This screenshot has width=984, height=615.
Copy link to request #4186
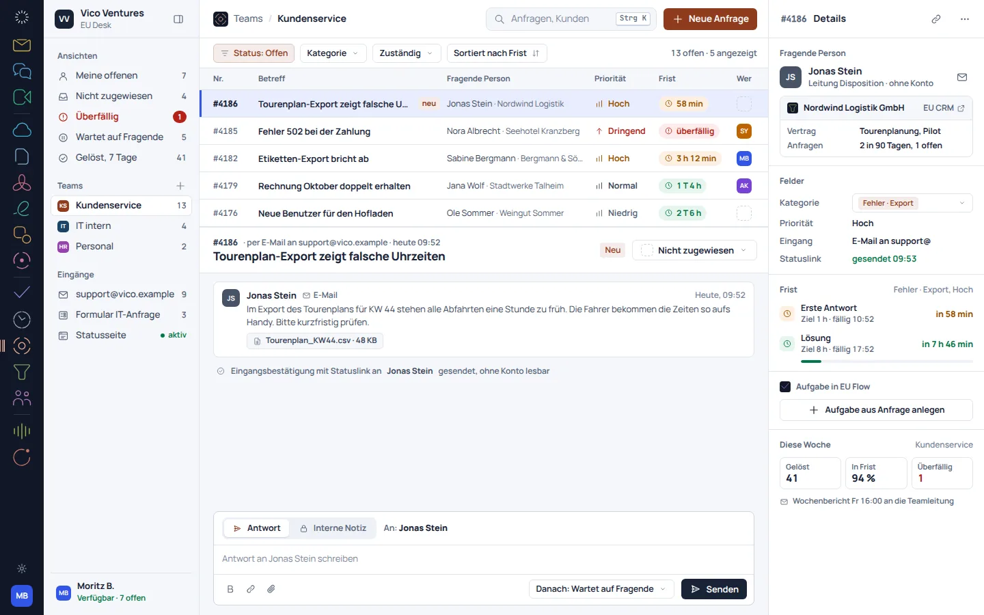click(x=936, y=19)
